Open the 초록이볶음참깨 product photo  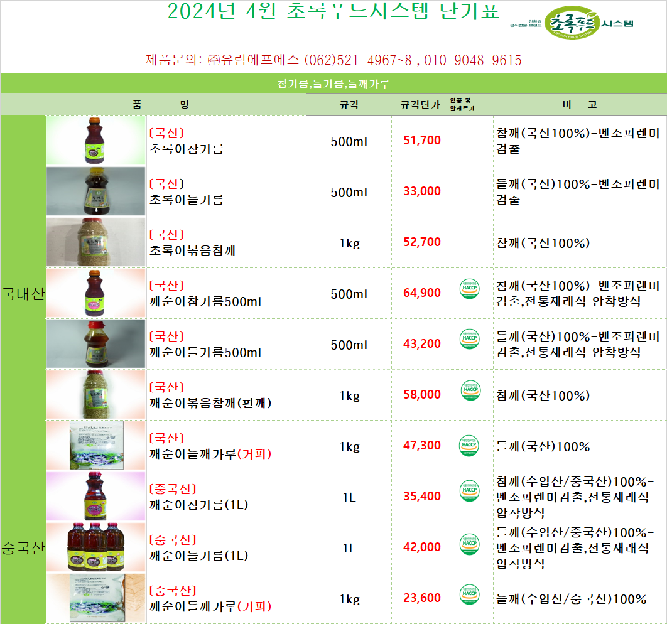click(x=95, y=242)
